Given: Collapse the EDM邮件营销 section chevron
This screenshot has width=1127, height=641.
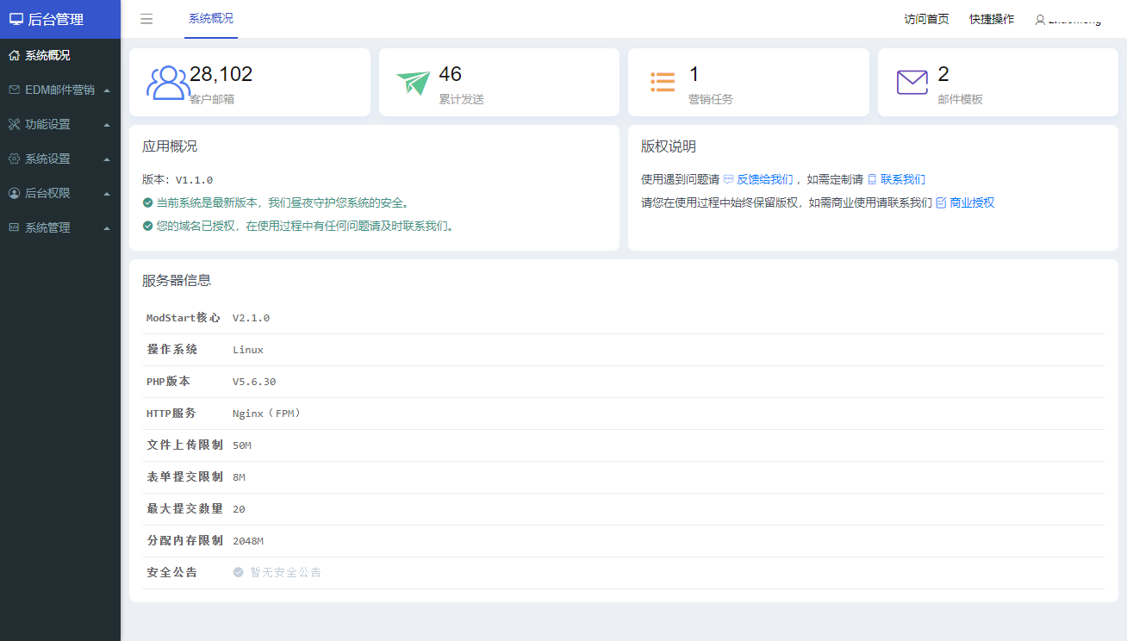Looking at the screenshot, I should click(107, 90).
